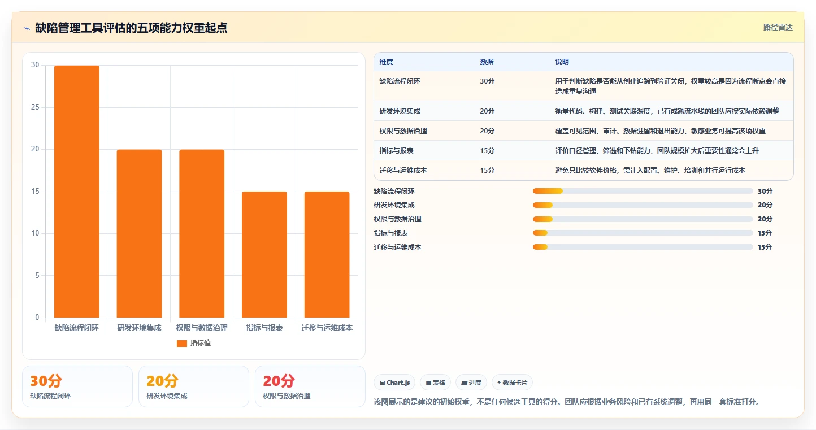The height and width of the screenshot is (430, 816).
Task: Select the 表格 chip
Action: click(435, 383)
